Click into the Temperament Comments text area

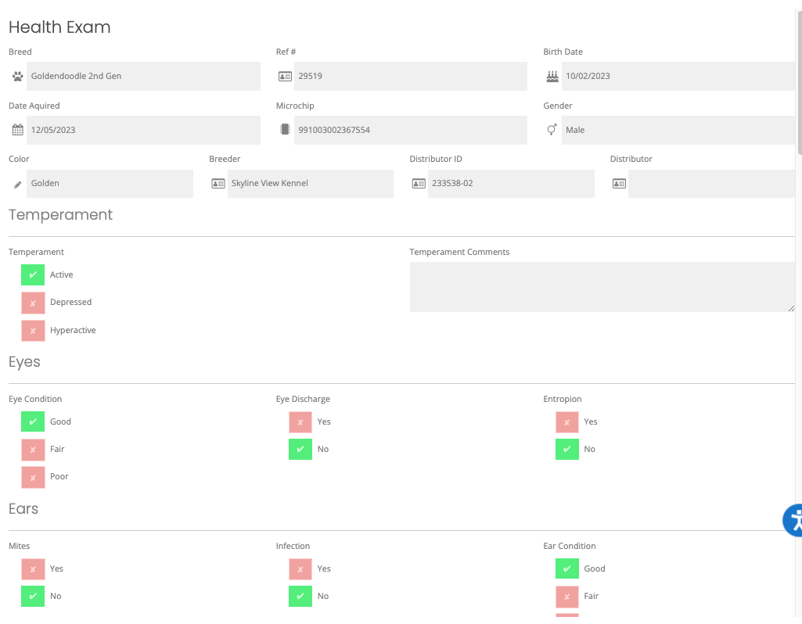coord(601,287)
